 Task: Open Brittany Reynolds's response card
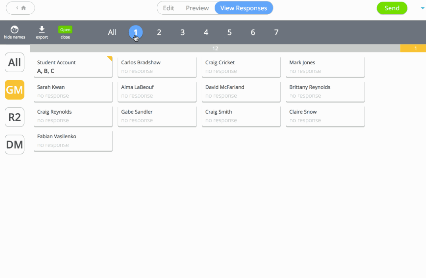pyautogui.click(x=325, y=92)
